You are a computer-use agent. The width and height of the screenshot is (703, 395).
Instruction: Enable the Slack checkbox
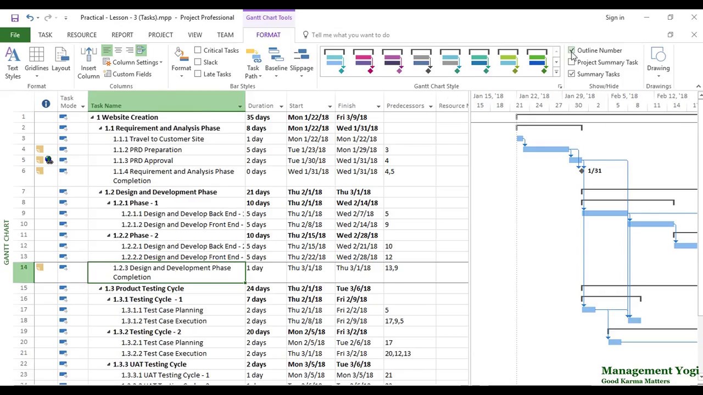(198, 63)
